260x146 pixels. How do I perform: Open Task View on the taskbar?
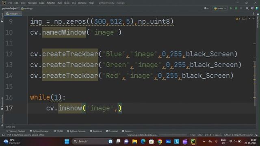pos(118,142)
